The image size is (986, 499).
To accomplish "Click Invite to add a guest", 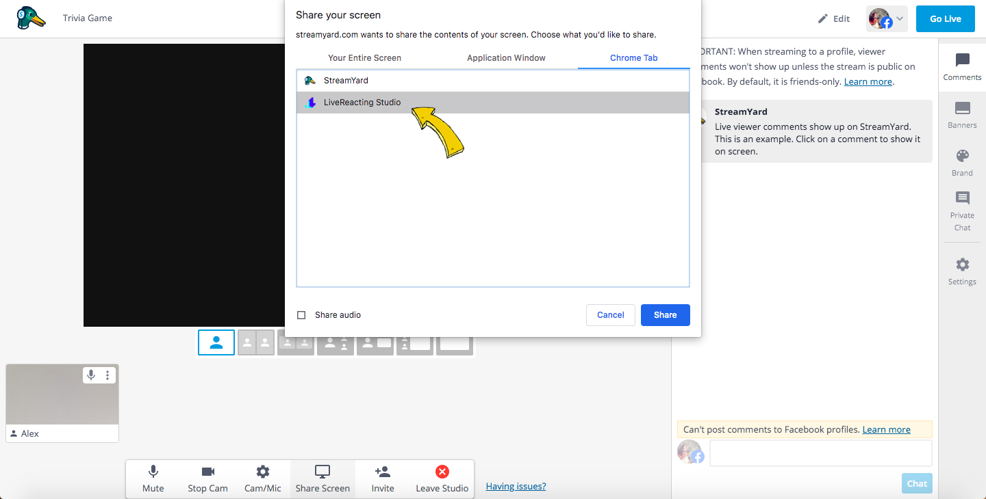I will click(x=383, y=478).
